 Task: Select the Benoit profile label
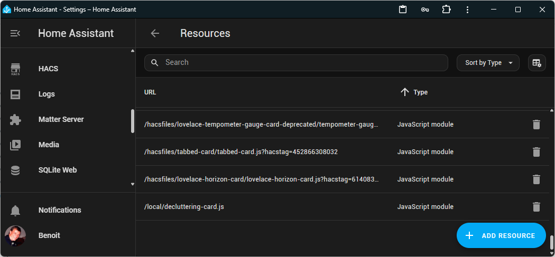[49, 236]
